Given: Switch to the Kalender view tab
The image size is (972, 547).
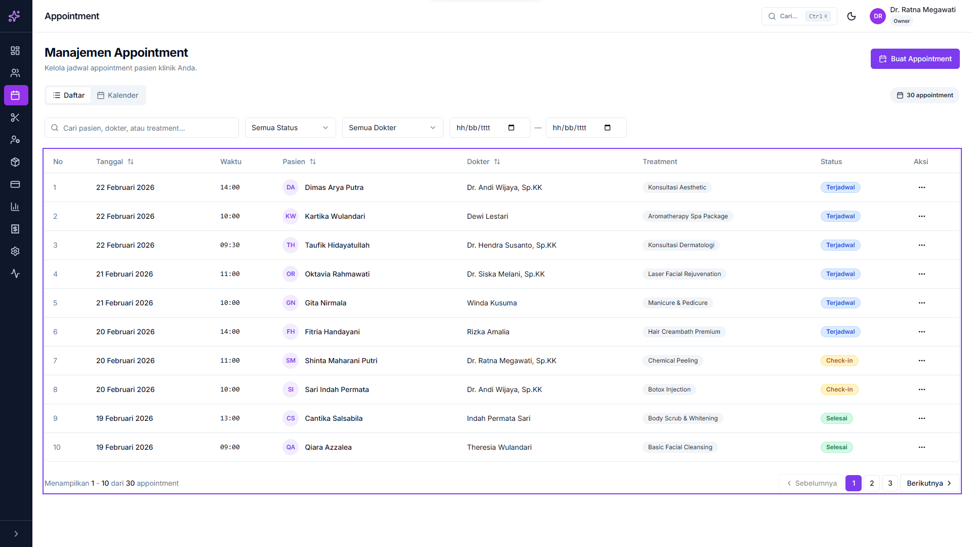Looking at the screenshot, I should (117, 95).
